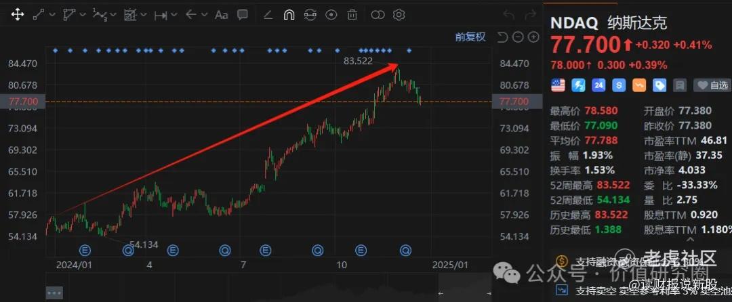Select the chart prediction tool
The height and width of the screenshot is (302, 732).
pos(129,15)
